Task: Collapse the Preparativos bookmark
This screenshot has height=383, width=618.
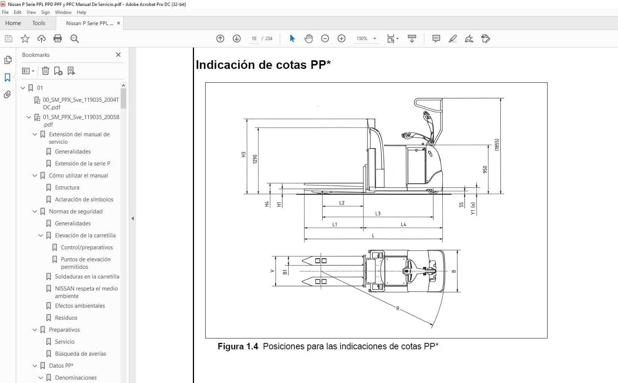Action: [35, 330]
